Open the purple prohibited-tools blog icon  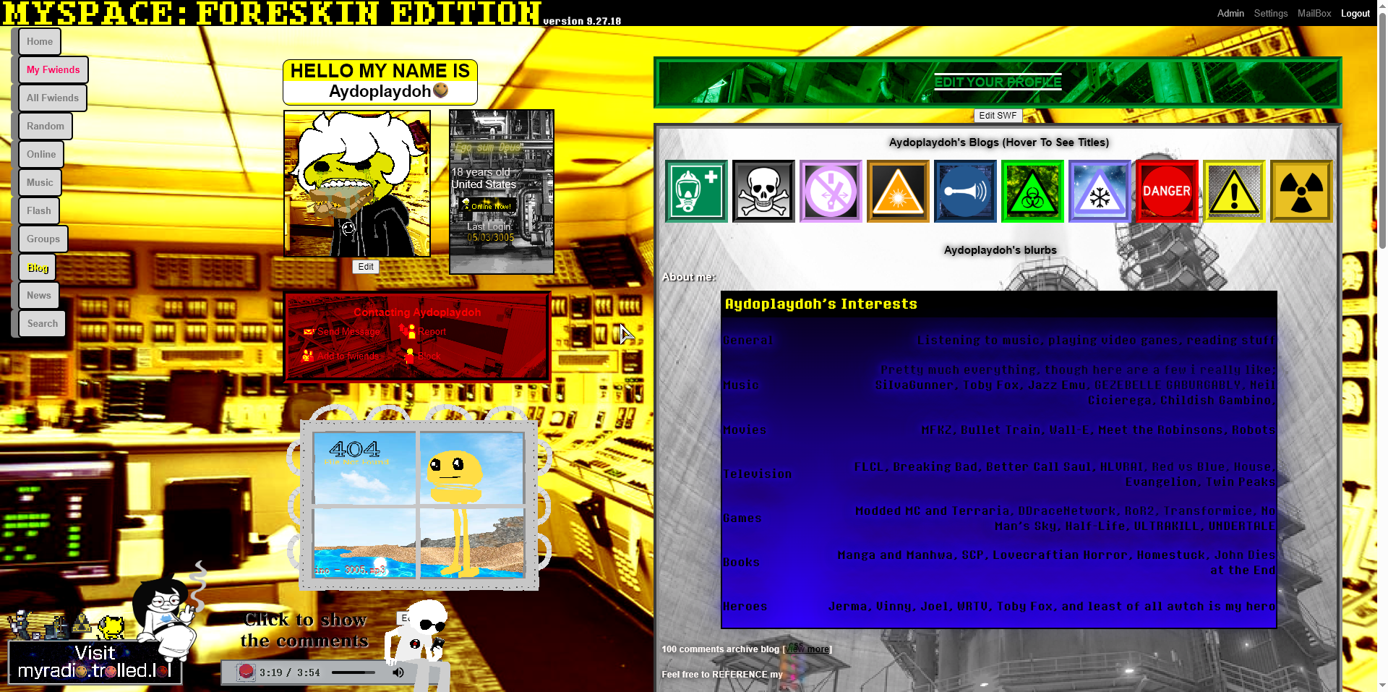[831, 191]
